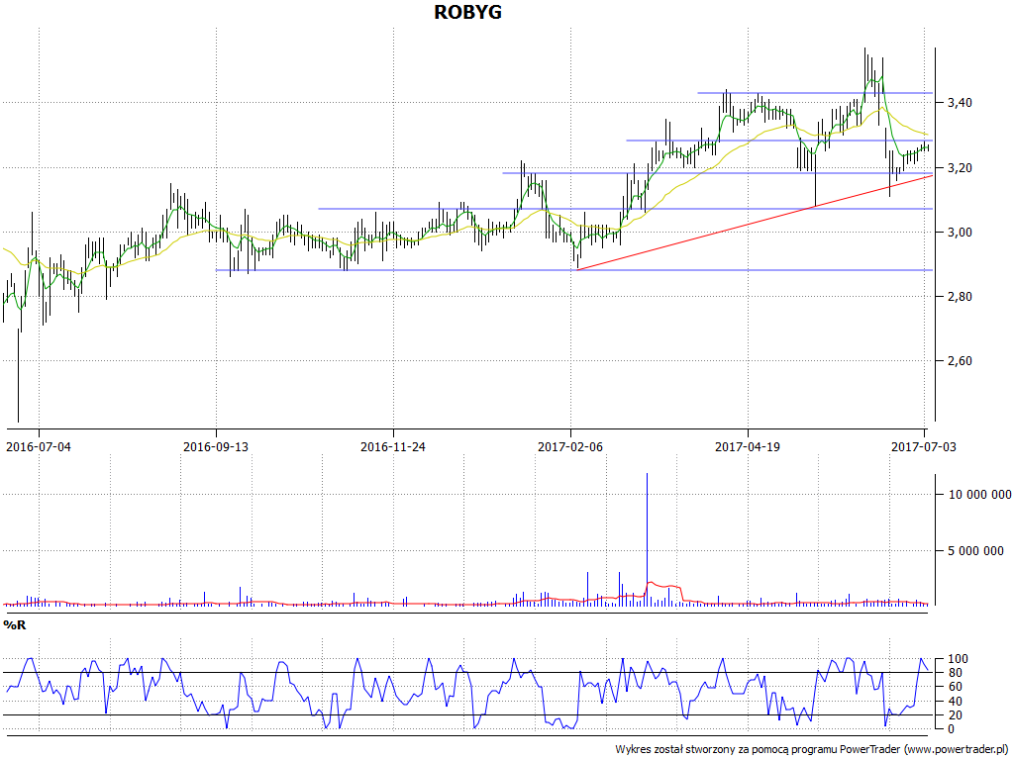Select the 3,40 price axis label
Viewport: 1014px width, 760px height.
(959, 103)
